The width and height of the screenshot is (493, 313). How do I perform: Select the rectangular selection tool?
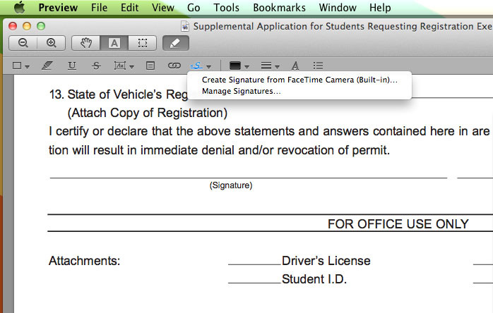tap(142, 42)
